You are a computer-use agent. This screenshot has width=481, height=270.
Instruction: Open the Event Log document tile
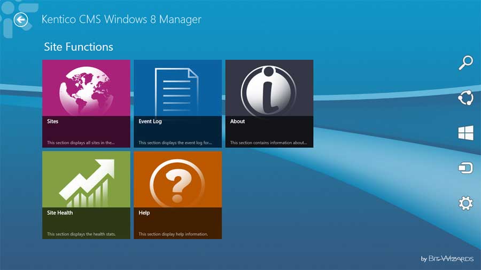point(177,104)
